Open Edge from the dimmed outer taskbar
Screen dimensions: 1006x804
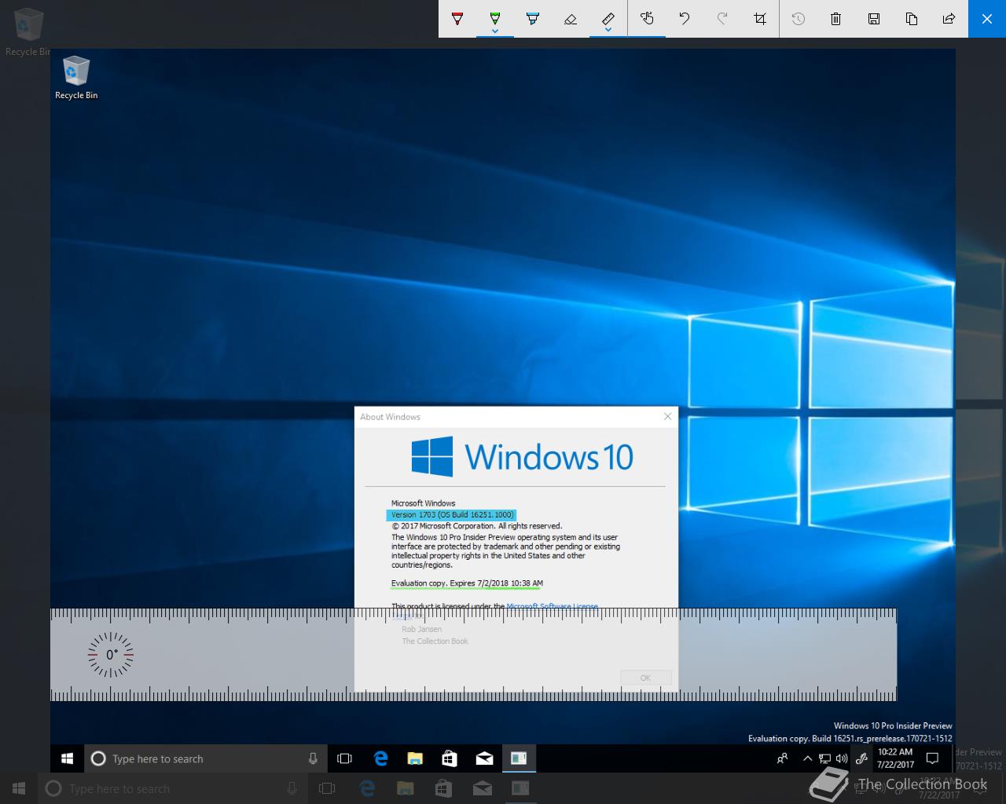[366, 788]
